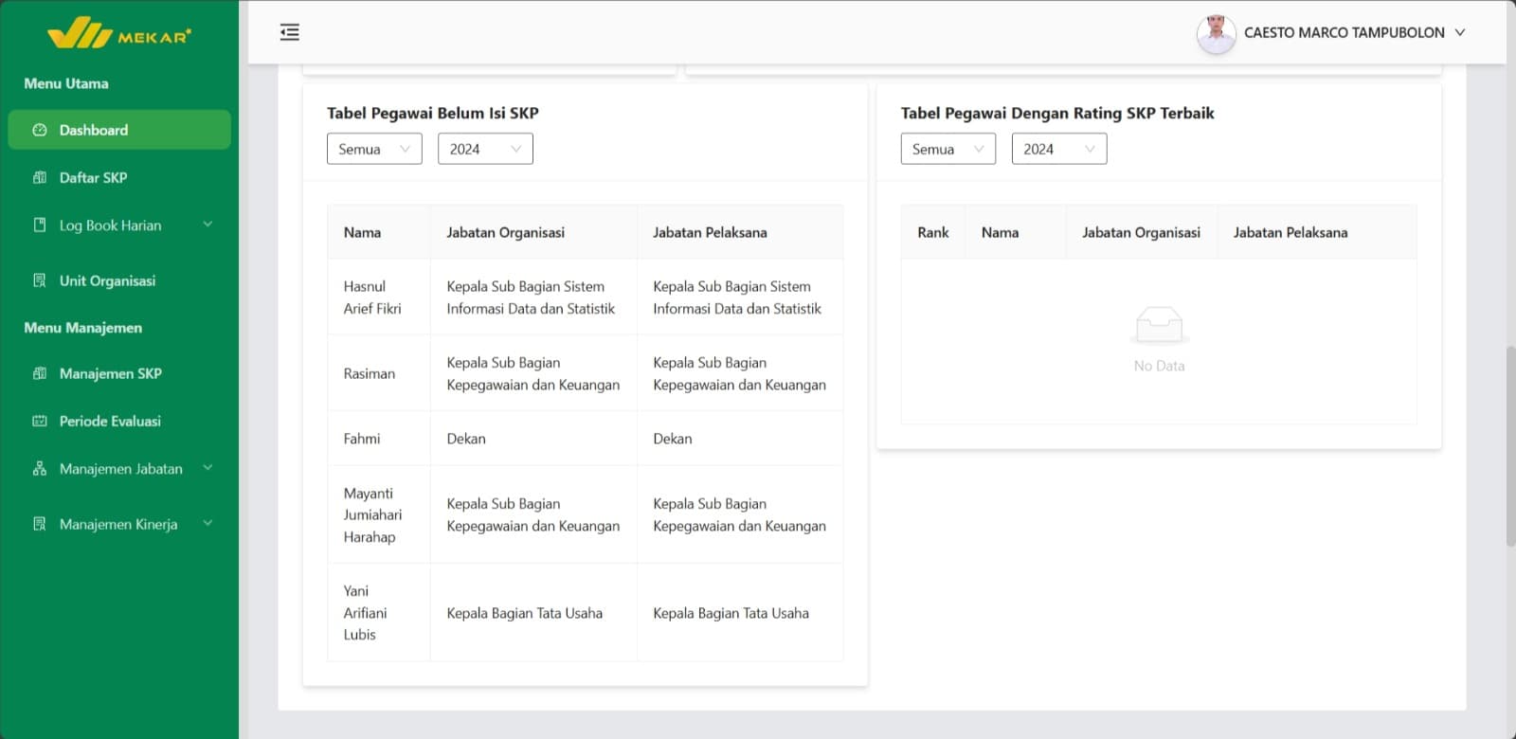Go to the Daftar SKP page
1516x739 pixels.
click(x=93, y=177)
